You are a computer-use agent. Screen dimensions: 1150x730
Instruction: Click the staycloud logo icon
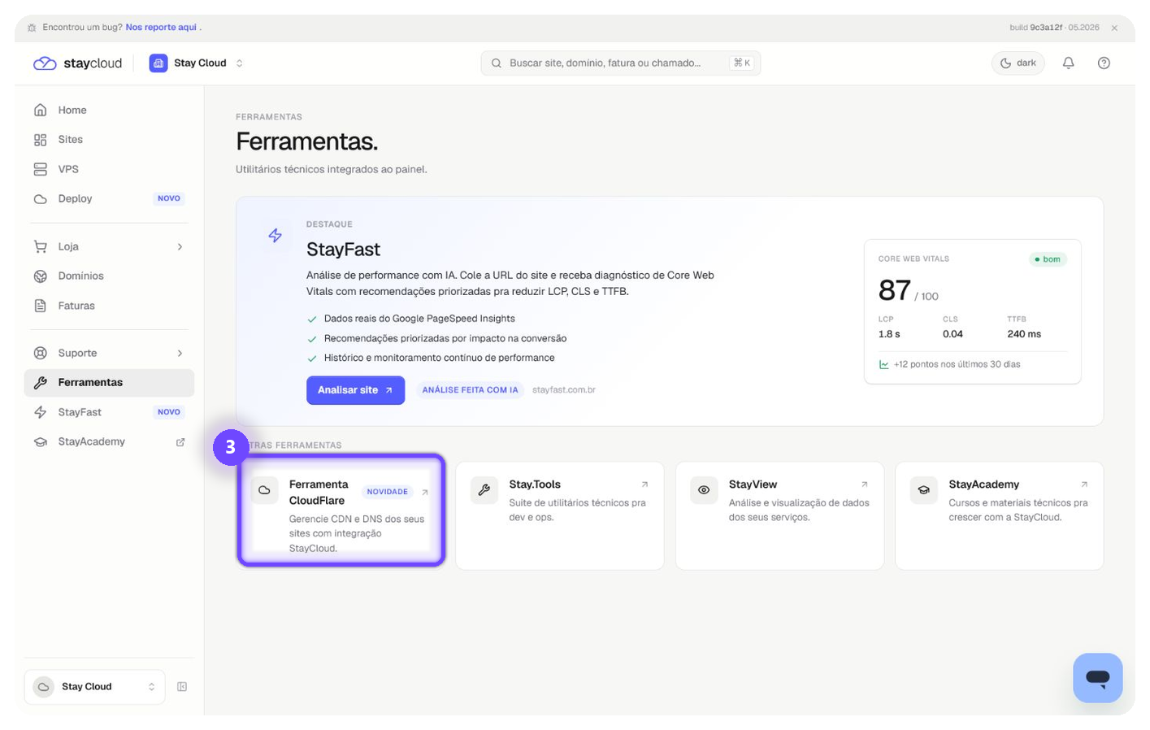(45, 63)
